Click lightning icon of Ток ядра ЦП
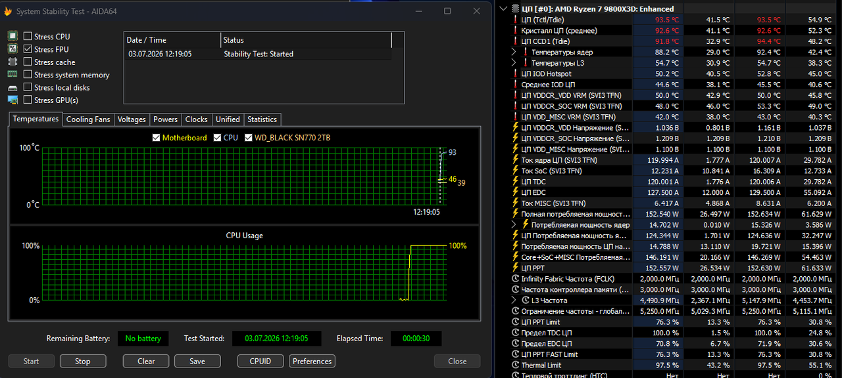Image resolution: width=842 pixels, height=378 pixels. [516, 159]
